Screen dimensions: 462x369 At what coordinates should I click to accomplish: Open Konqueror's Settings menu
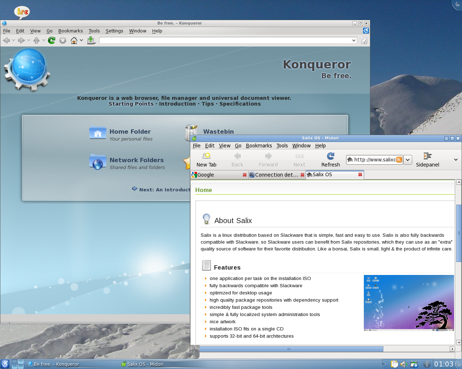click(x=114, y=31)
